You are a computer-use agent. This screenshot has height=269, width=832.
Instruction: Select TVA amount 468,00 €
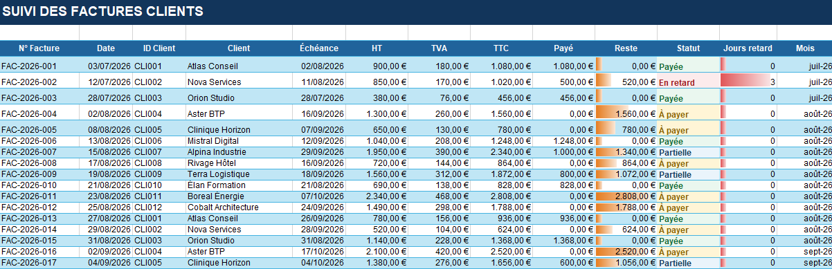pyautogui.click(x=439, y=196)
